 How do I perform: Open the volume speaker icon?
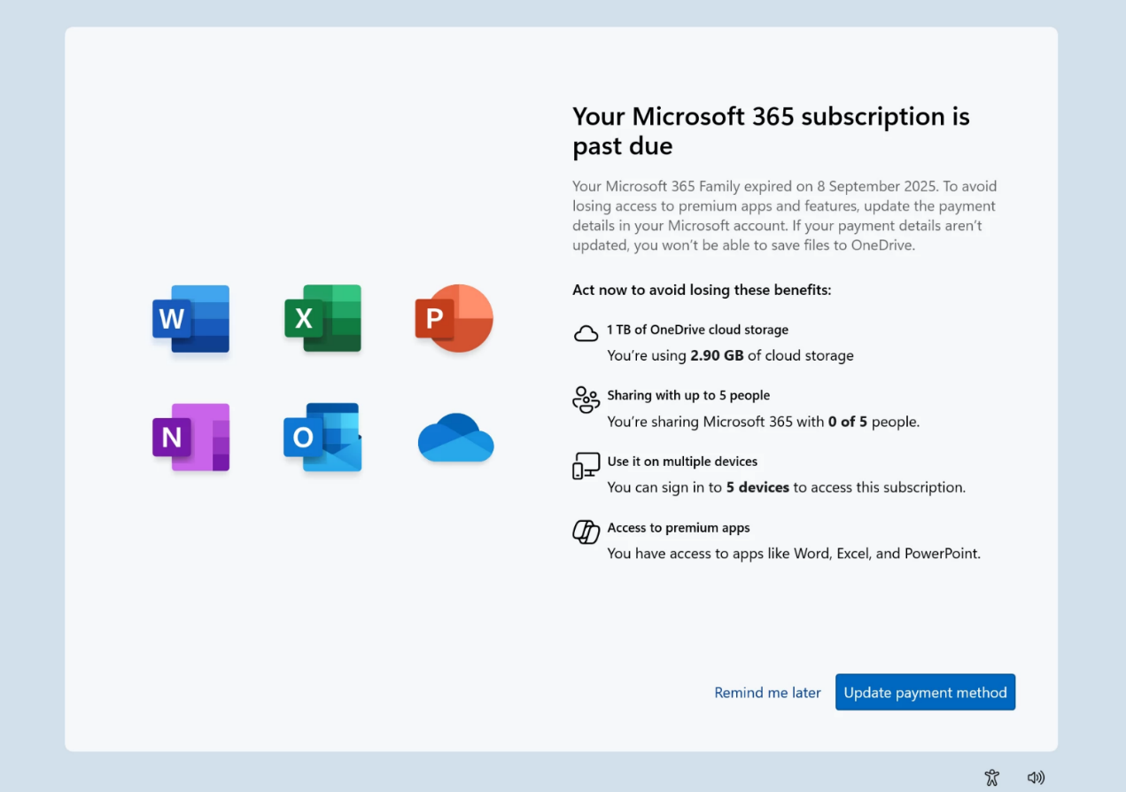coord(1036,778)
